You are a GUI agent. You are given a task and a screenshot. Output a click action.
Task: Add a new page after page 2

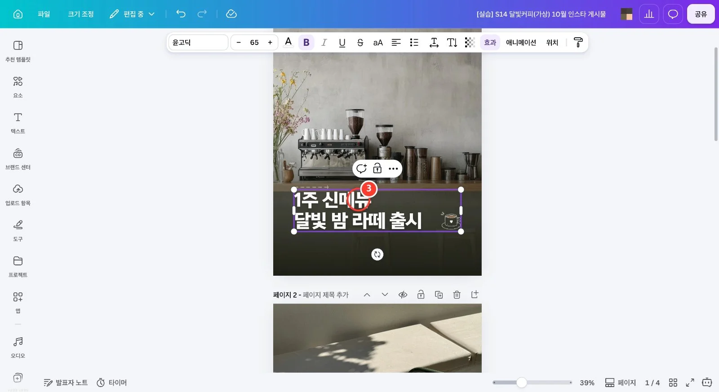pyautogui.click(x=475, y=295)
